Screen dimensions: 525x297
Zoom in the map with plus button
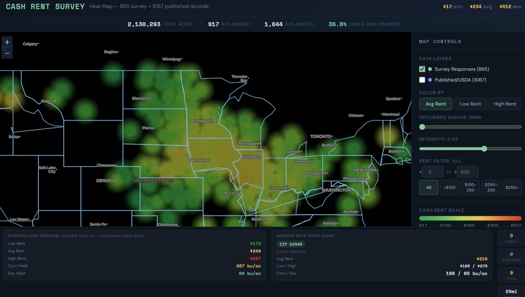coord(7,42)
